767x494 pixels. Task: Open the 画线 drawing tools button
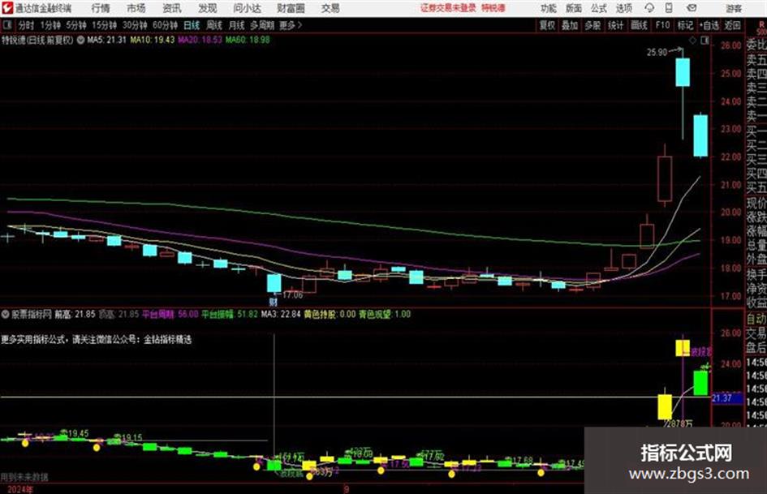point(639,25)
